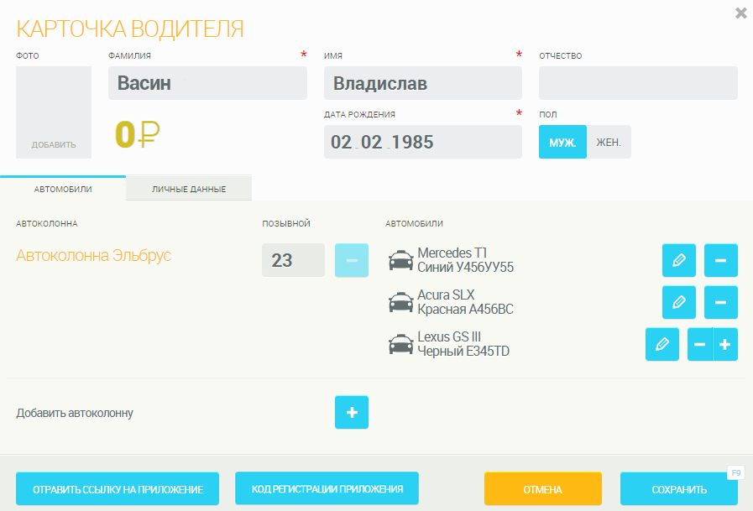Screen dimensions: 753x511
Task: Remove the Lexus GS III car
Action: 699,344
